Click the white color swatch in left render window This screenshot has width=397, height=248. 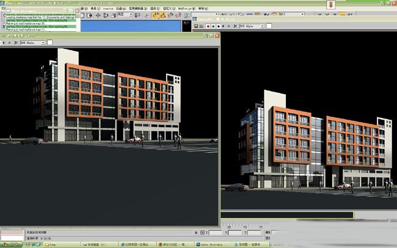[x=50, y=43]
